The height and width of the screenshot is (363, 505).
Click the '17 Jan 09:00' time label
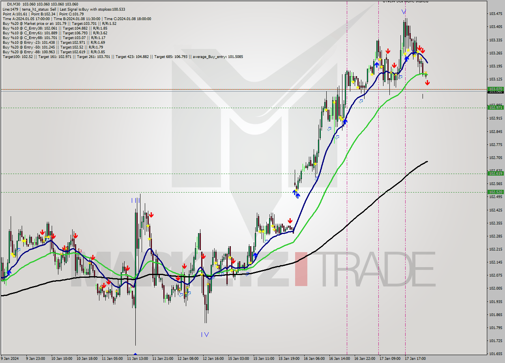(390, 359)
